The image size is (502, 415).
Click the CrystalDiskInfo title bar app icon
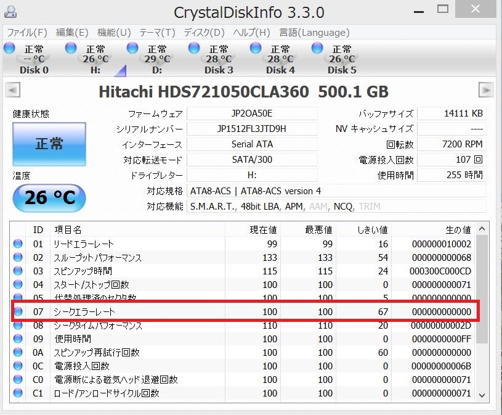click(10, 12)
